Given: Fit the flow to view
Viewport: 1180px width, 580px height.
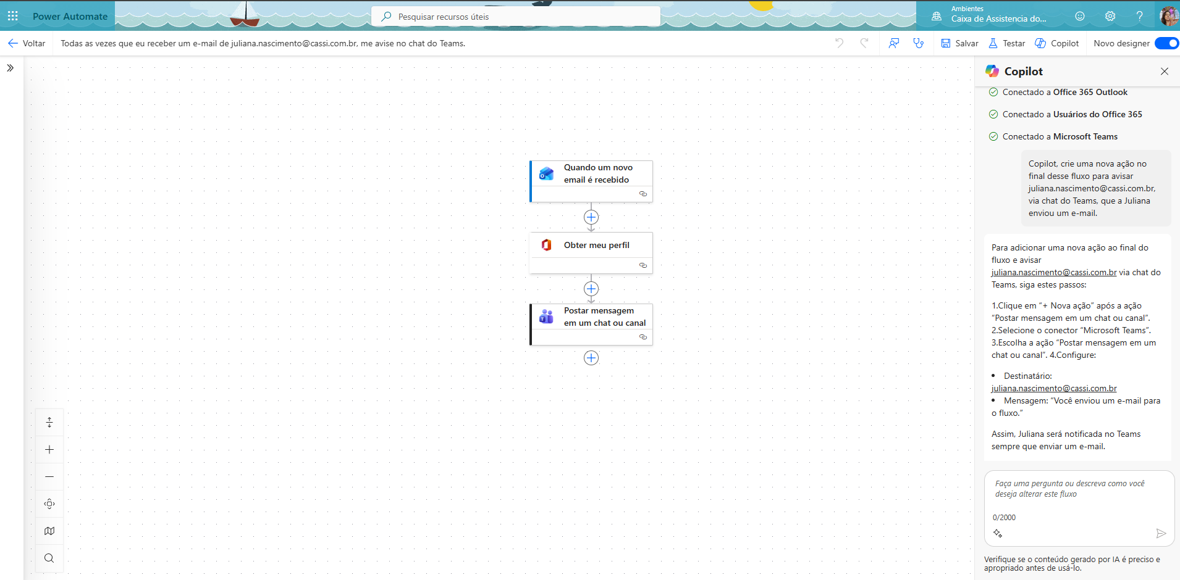Looking at the screenshot, I should [49, 504].
